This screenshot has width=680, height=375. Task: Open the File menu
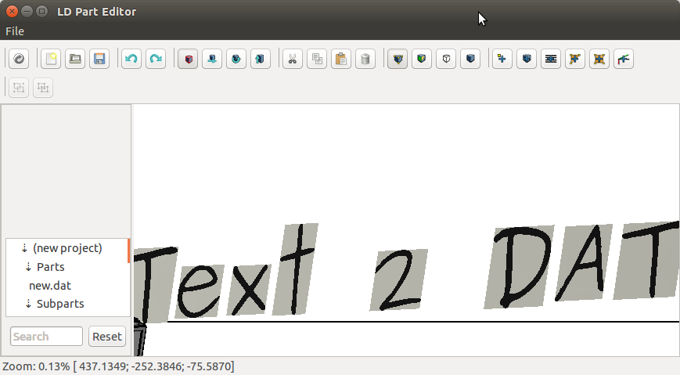tap(15, 31)
